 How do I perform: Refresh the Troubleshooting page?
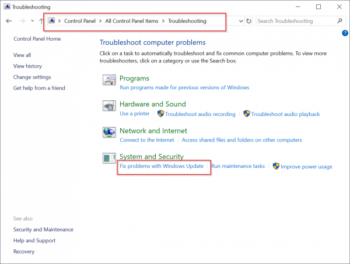[249, 21]
